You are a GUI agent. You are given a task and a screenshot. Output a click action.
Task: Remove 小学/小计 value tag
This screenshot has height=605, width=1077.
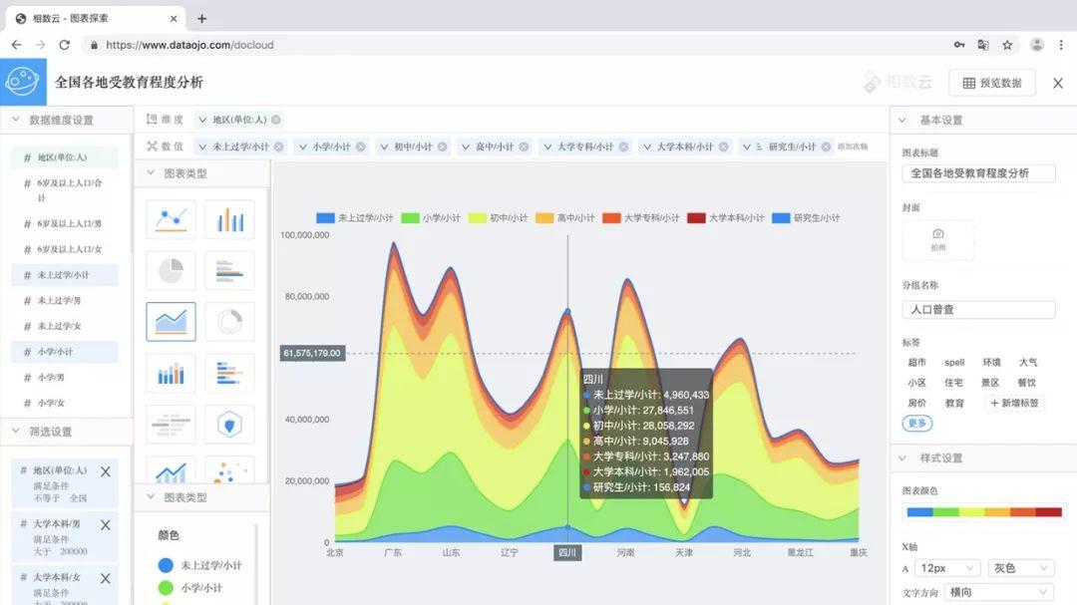coord(361,147)
